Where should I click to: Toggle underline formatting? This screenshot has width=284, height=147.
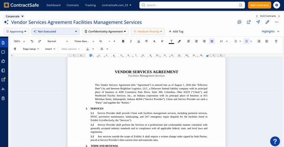tap(138, 41)
